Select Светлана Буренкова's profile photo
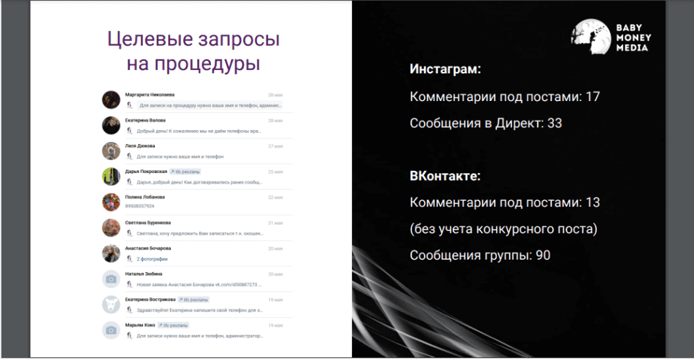Image resolution: width=694 pixels, height=360 pixels. 111,228
